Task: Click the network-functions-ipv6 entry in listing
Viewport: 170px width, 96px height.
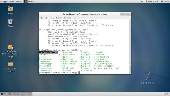Action: pyautogui.click(x=107, y=68)
